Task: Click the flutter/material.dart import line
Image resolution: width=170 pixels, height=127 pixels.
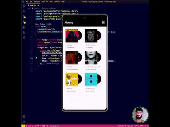Action: 57,11
